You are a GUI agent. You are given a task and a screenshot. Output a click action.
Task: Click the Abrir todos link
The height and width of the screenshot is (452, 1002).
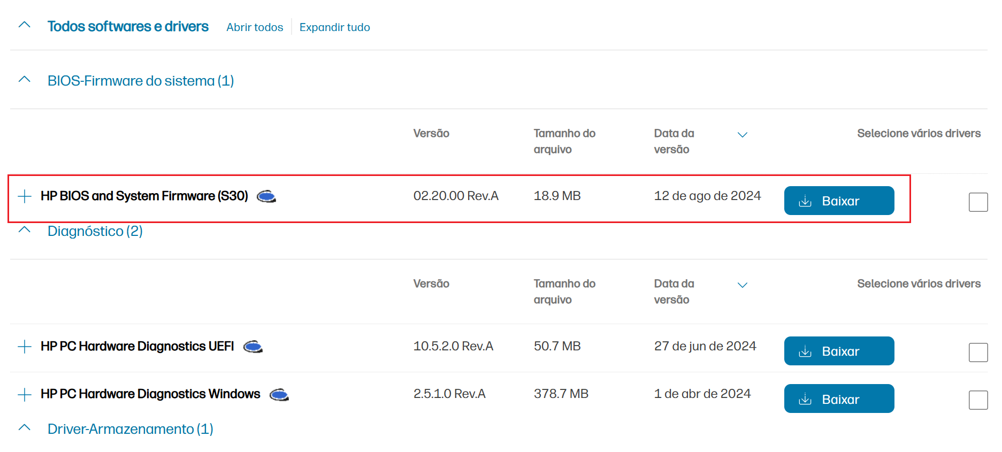255,27
